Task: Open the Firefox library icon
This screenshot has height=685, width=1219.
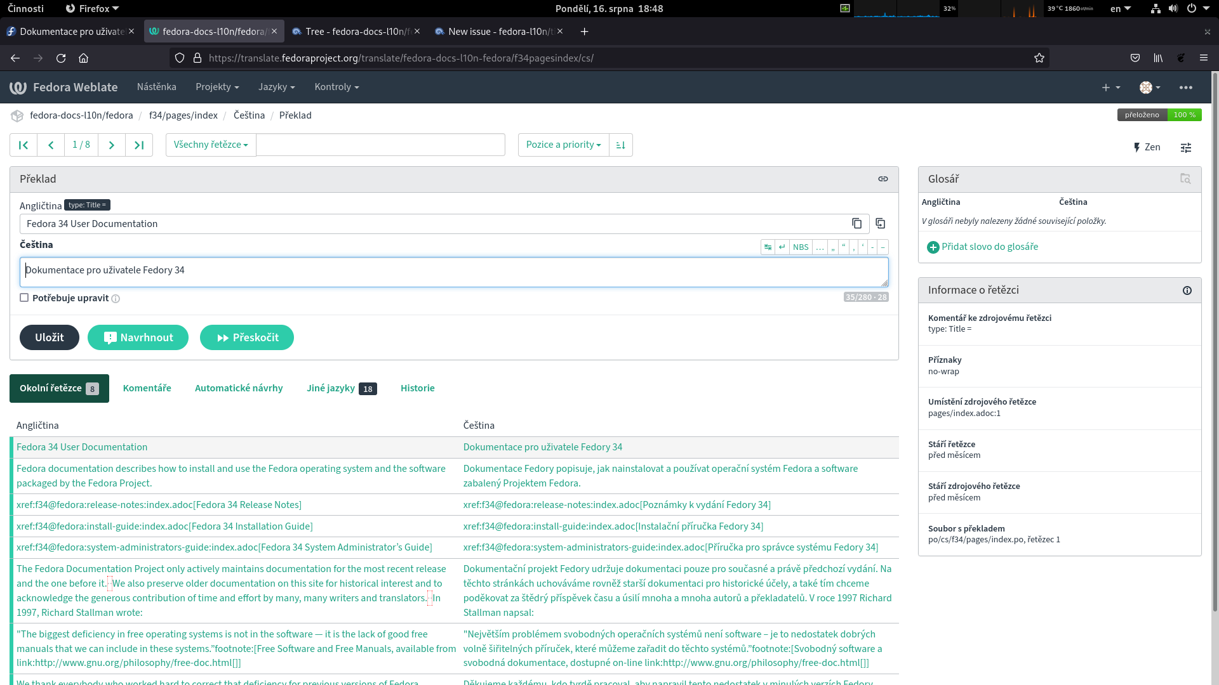Action: point(1158,58)
